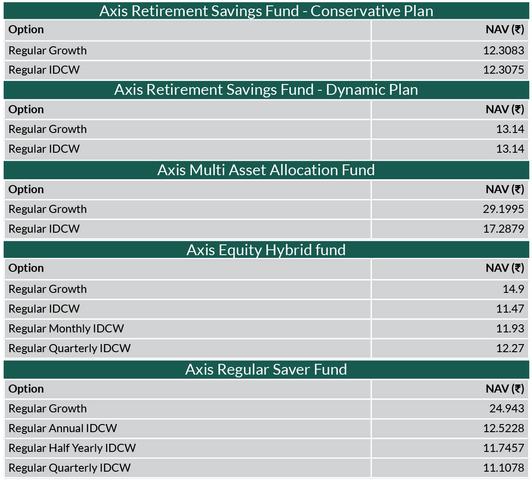The width and height of the screenshot is (532, 482).
Task: Click Regular Growth under Equity Hybrid fund
Action: click(48, 289)
